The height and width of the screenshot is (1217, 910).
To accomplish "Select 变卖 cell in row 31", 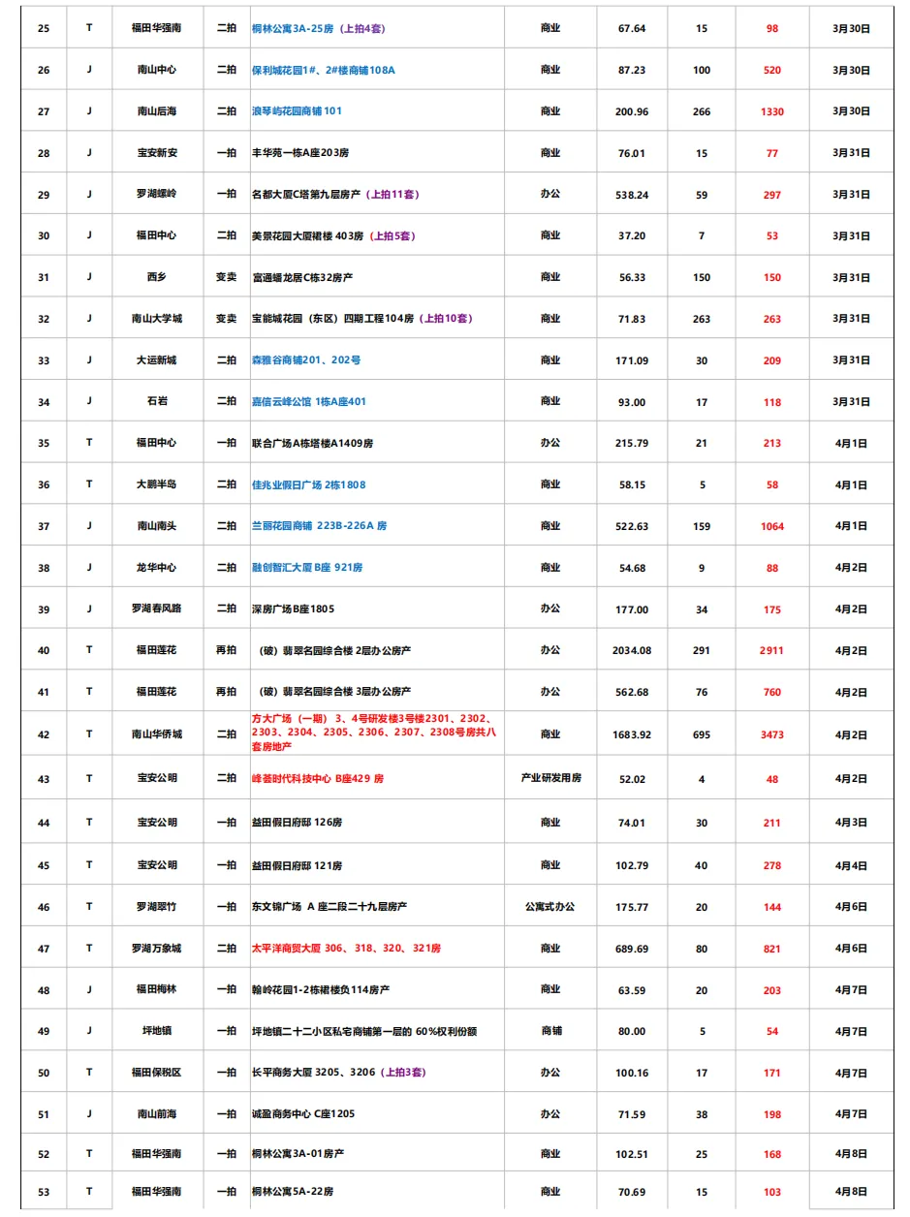I will [226, 277].
